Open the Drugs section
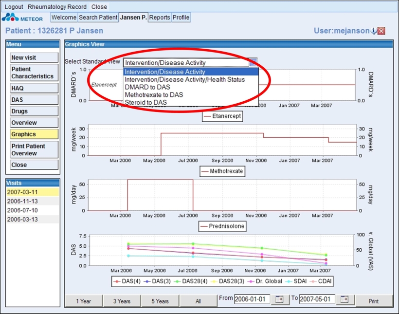 [x=34, y=111]
